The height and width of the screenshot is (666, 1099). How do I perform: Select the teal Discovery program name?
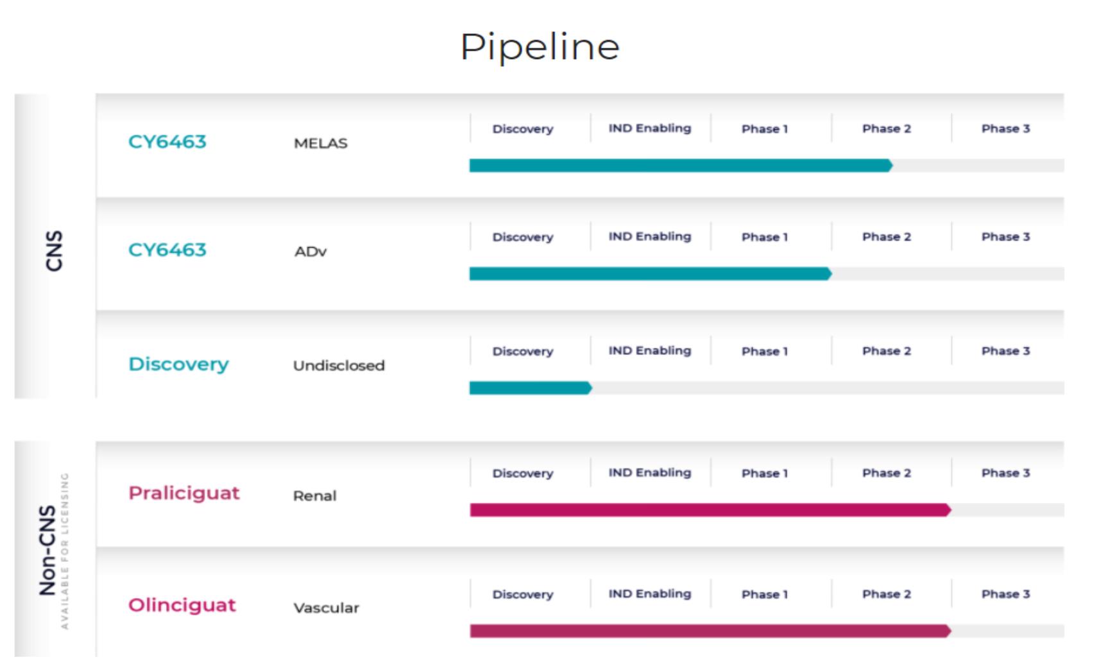(x=178, y=364)
